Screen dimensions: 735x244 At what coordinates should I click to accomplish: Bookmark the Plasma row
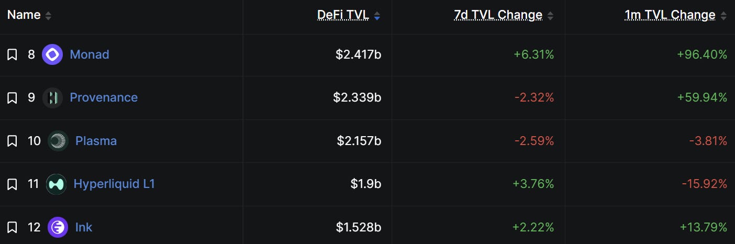coord(12,141)
